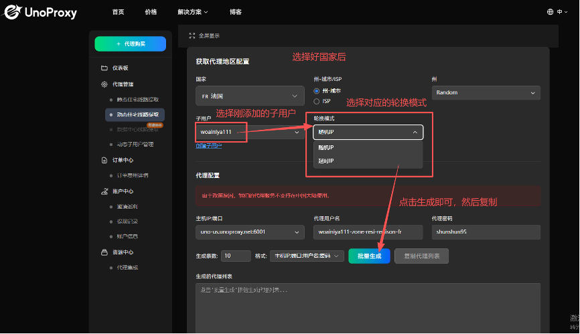Image resolution: width=580 pixels, height=334 pixels.
Task: Click the 仪表板 dashboard folder icon
Action: (x=104, y=68)
